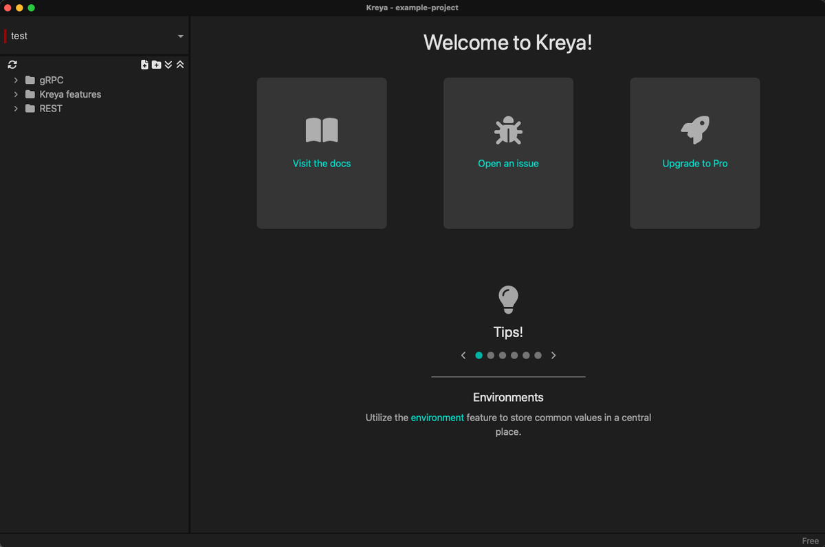This screenshot has height=547, width=825.
Task: Show the next tip with the right arrow
Action: (x=553, y=355)
